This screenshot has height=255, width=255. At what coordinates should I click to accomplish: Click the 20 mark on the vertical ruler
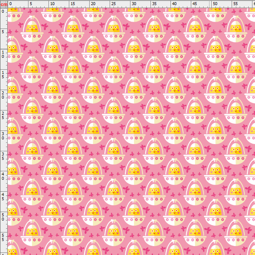coord(3,95)
